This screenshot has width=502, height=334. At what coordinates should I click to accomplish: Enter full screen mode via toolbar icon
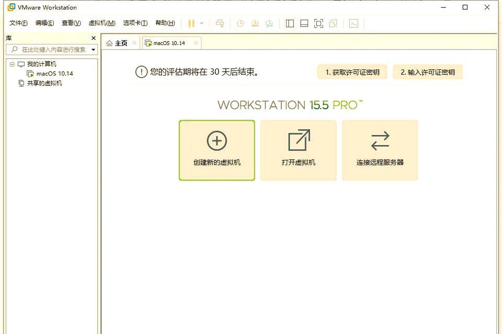(x=318, y=23)
